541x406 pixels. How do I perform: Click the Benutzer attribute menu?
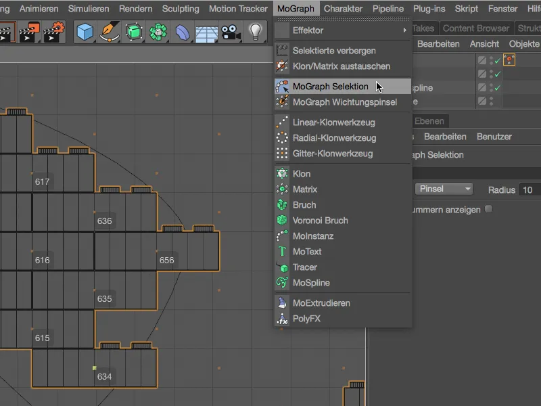pyautogui.click(x=494, y=137)
